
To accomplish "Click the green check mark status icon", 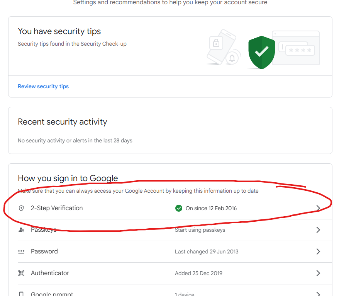I will point(179,208).
